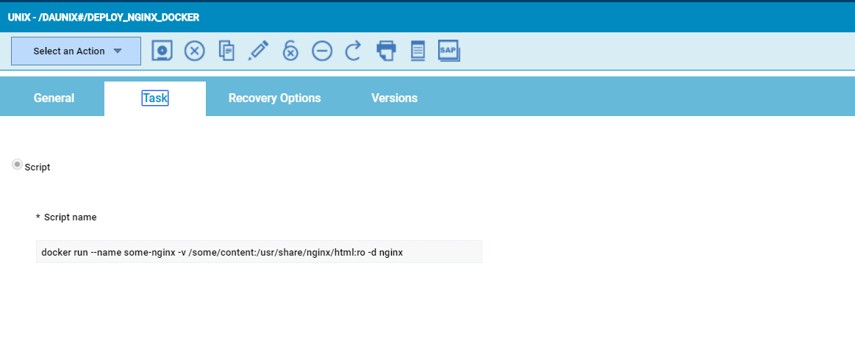Click the padlock with X icon
This screenshot has height=357, width=855.
point(290,51)
